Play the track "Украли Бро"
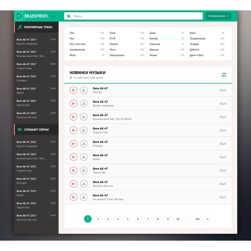 coord(73,171)
